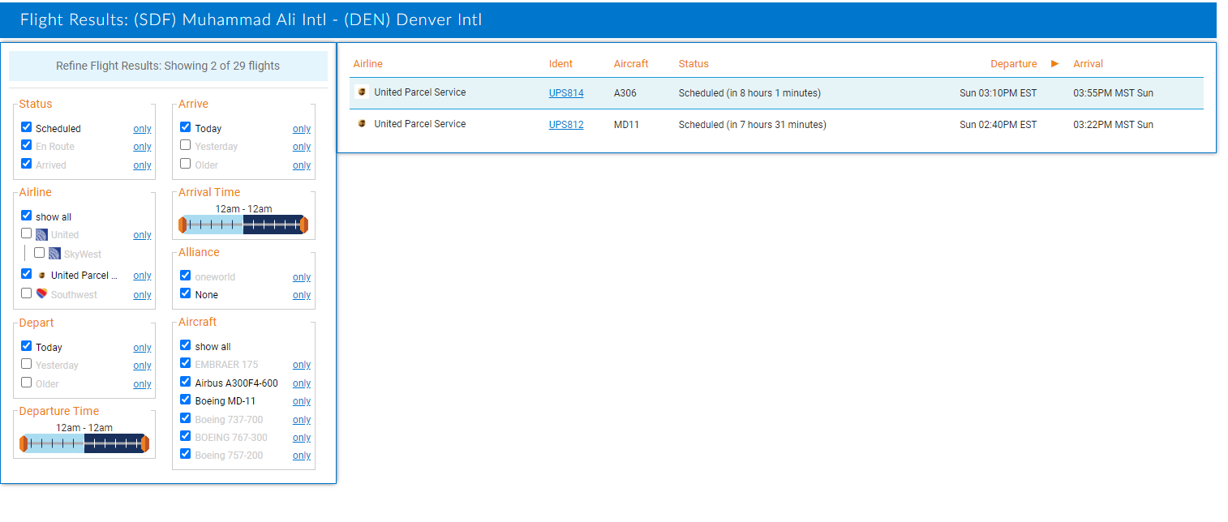The image size is (1228, 522).
Task: Check the Southwest airline checkbox
Action: (x=26, y=293)
